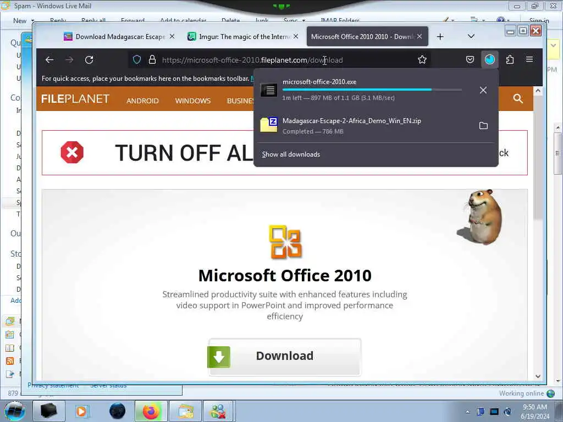
Task: Cancel the microsoft-office-2010.exe download
Action: click(x=483, y=90)
